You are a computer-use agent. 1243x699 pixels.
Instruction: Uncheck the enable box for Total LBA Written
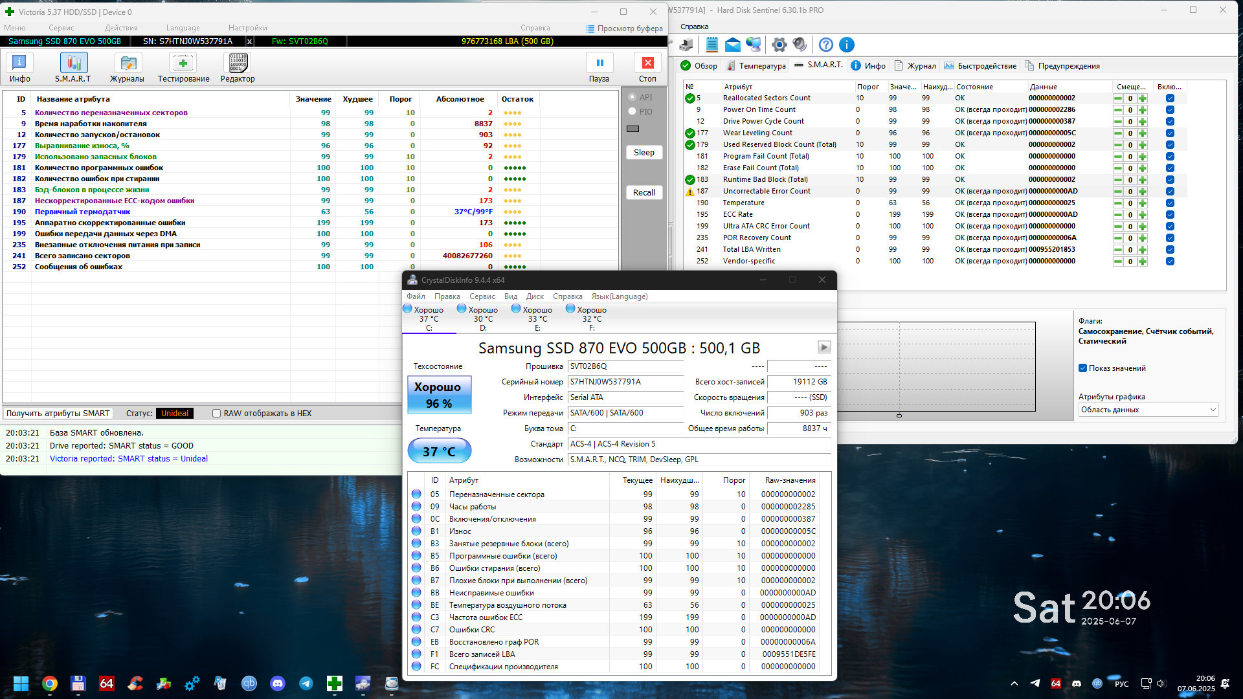pyautogui.click(x=1170, y=250)
